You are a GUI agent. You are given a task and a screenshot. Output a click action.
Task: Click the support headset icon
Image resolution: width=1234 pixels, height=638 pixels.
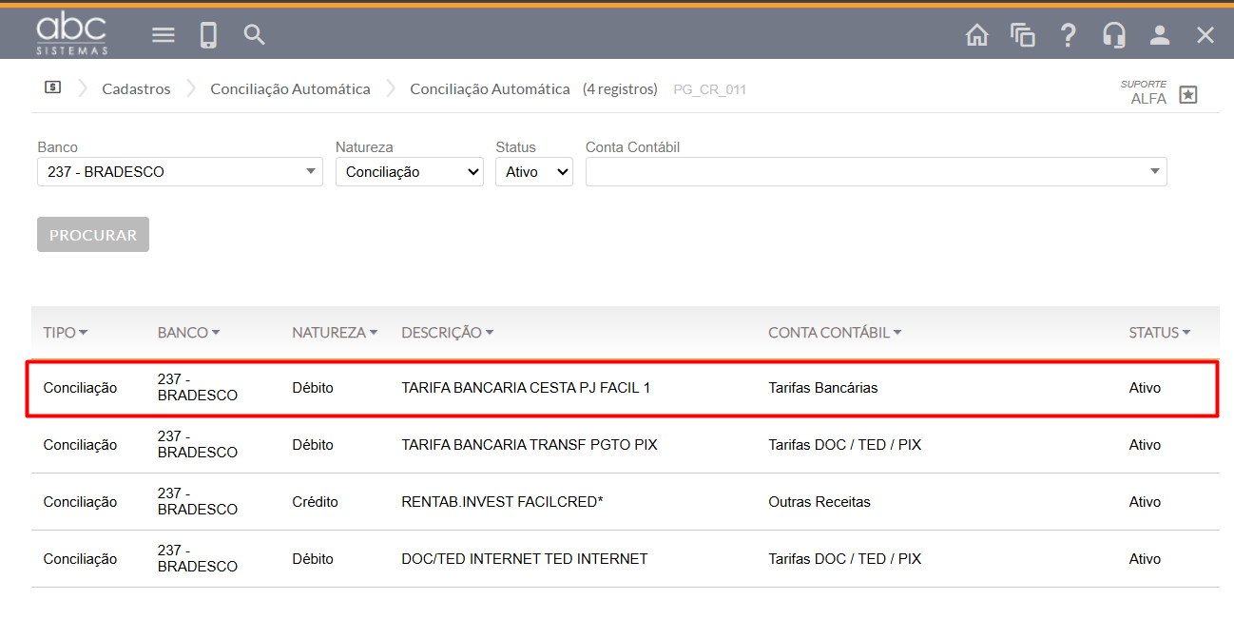point(1113,35)
